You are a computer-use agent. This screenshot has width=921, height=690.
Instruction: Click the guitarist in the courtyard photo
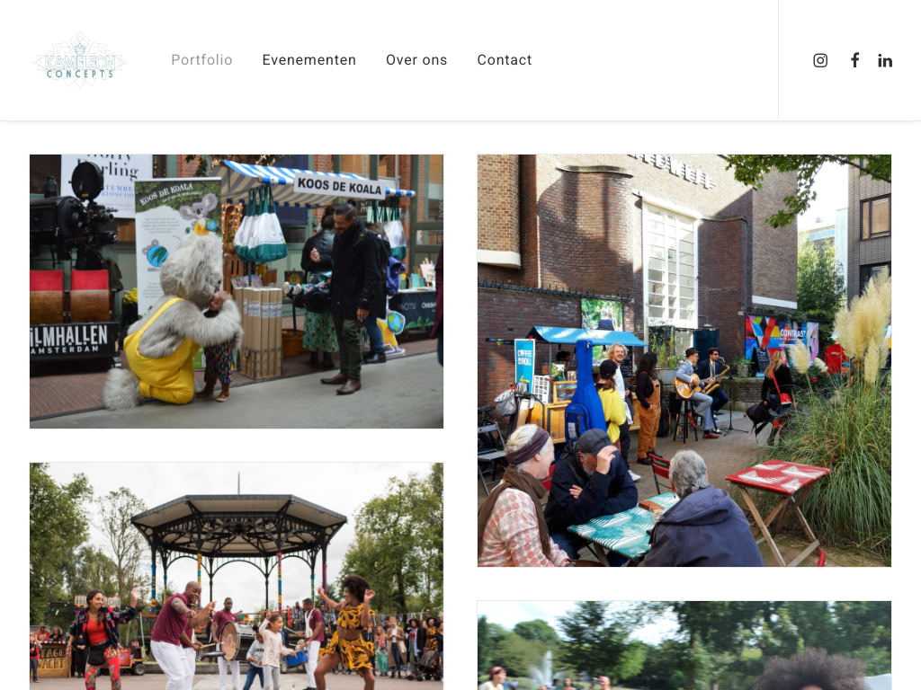[x=693, y=387]
